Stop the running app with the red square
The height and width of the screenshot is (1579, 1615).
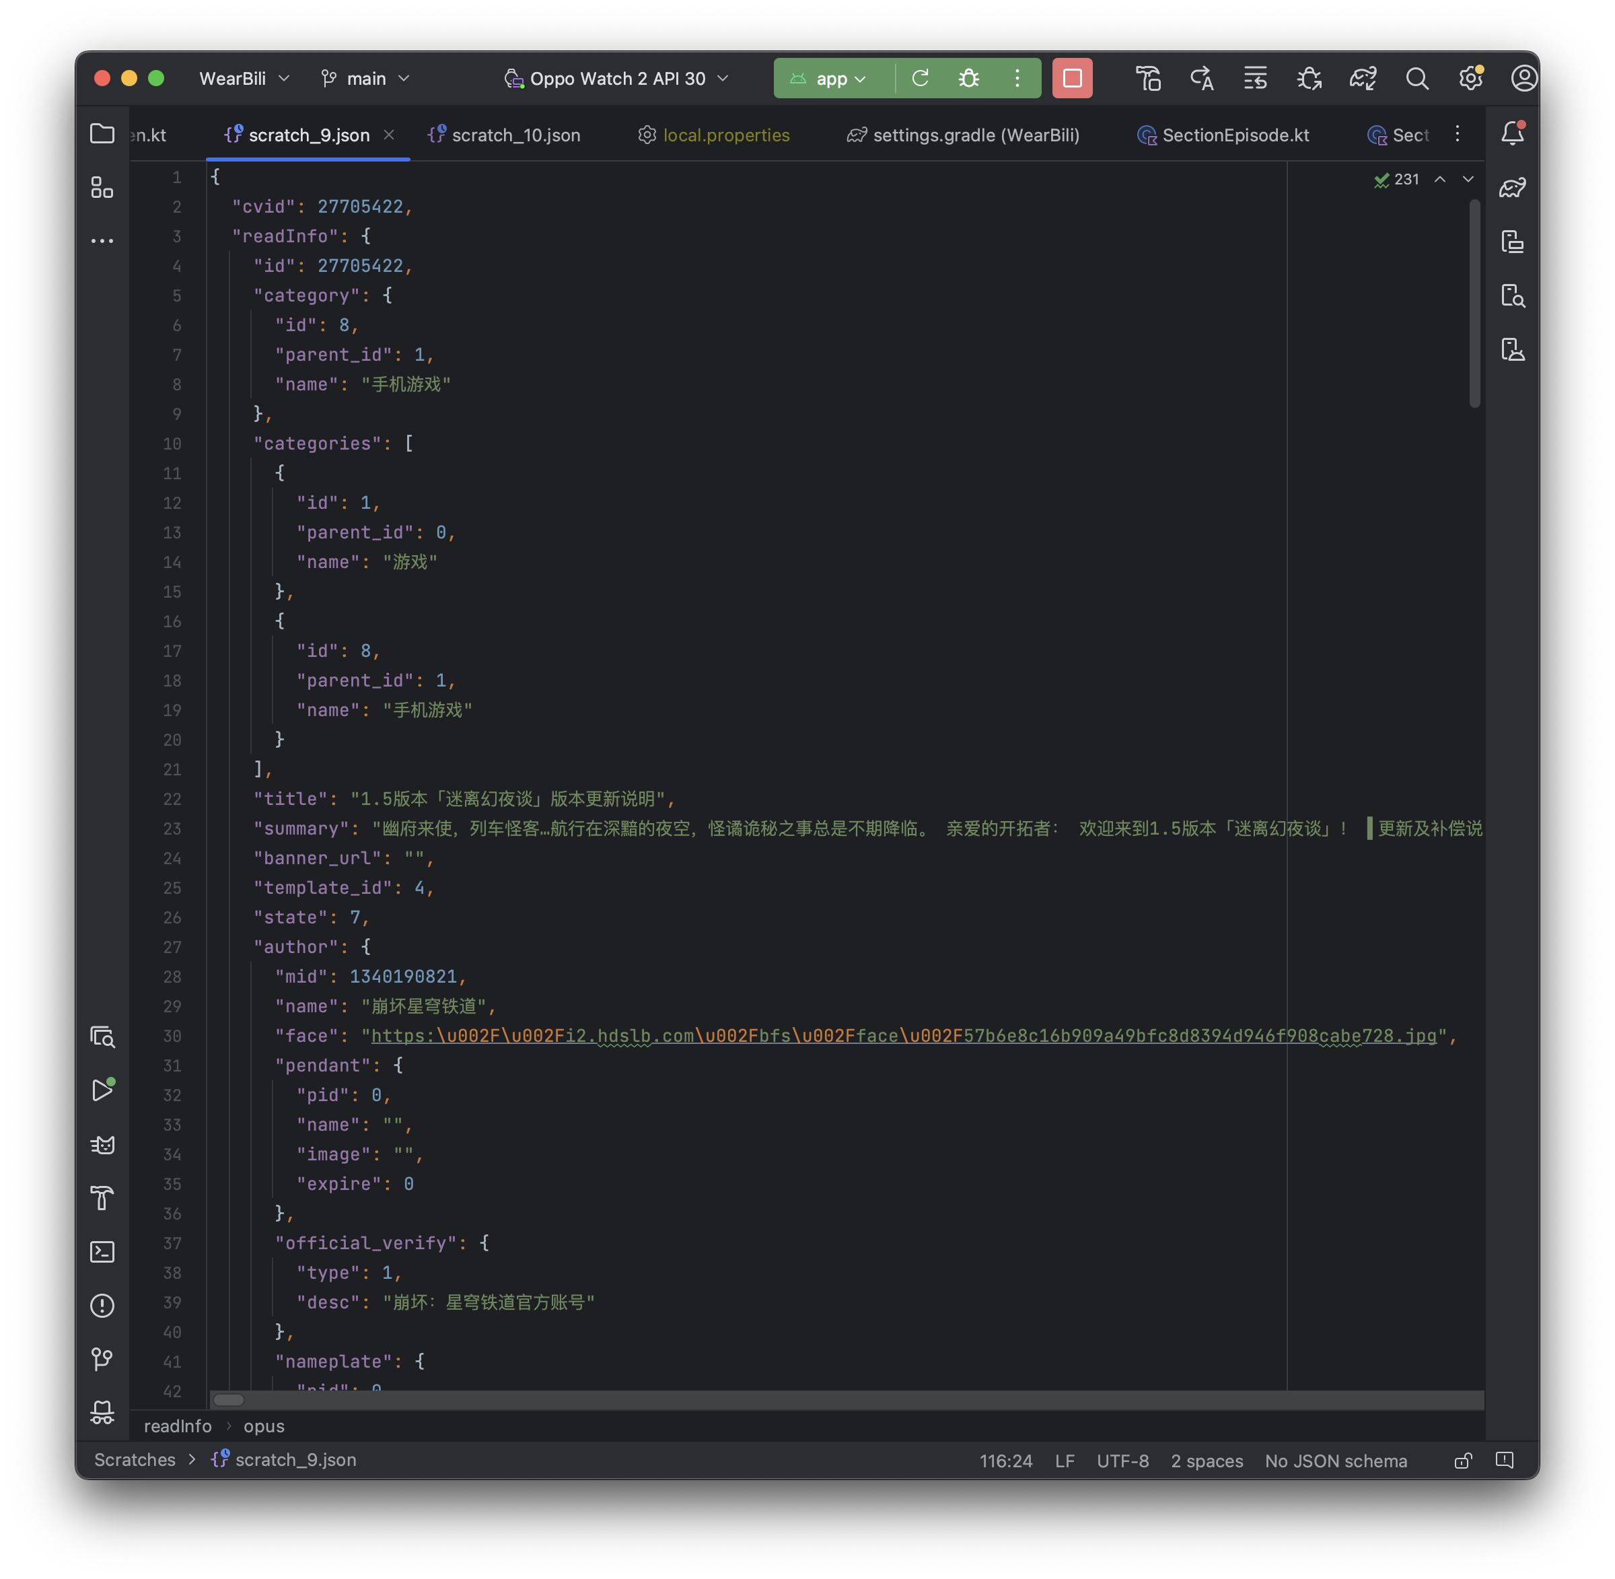click(x=1072, y=78)
